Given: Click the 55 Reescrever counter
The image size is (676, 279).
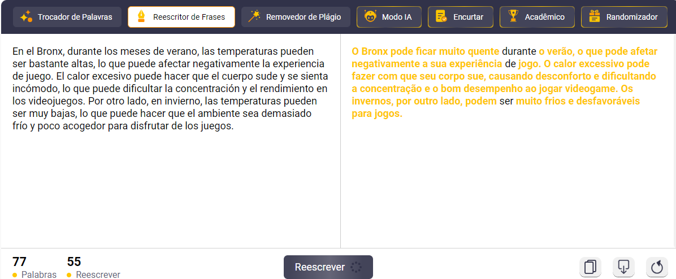Looking at the screenshot, I should [x=93, y=268].
